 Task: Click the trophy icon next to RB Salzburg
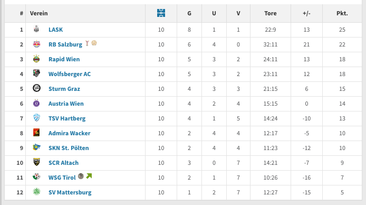(x=87, y=43)
